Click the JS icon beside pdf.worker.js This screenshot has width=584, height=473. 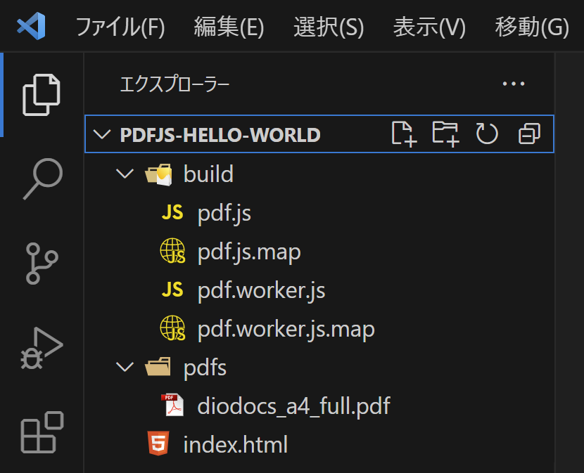pyautogui.click(x=172, y=290)
